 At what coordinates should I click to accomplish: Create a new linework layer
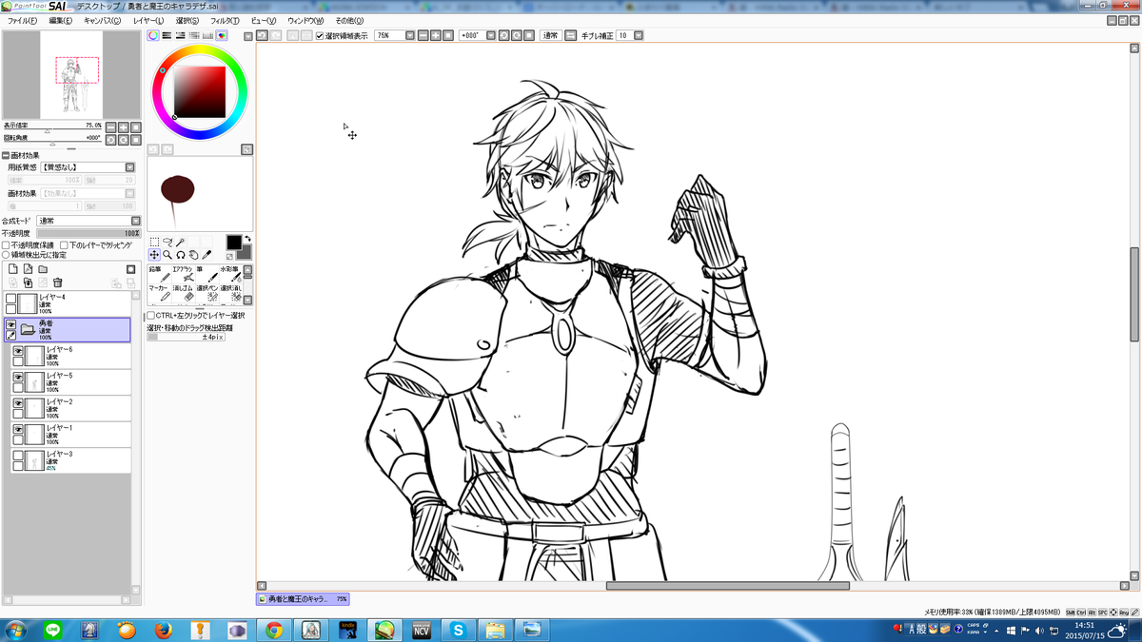point(28,269)
